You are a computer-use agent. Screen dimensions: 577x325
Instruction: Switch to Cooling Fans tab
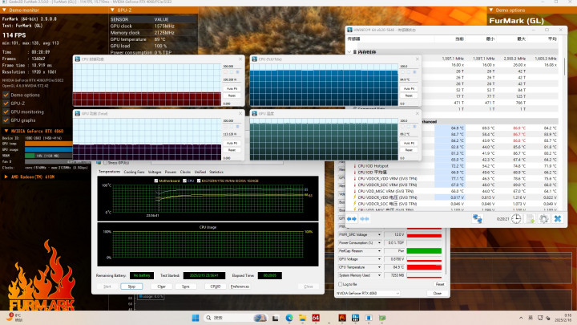point(134,172)
